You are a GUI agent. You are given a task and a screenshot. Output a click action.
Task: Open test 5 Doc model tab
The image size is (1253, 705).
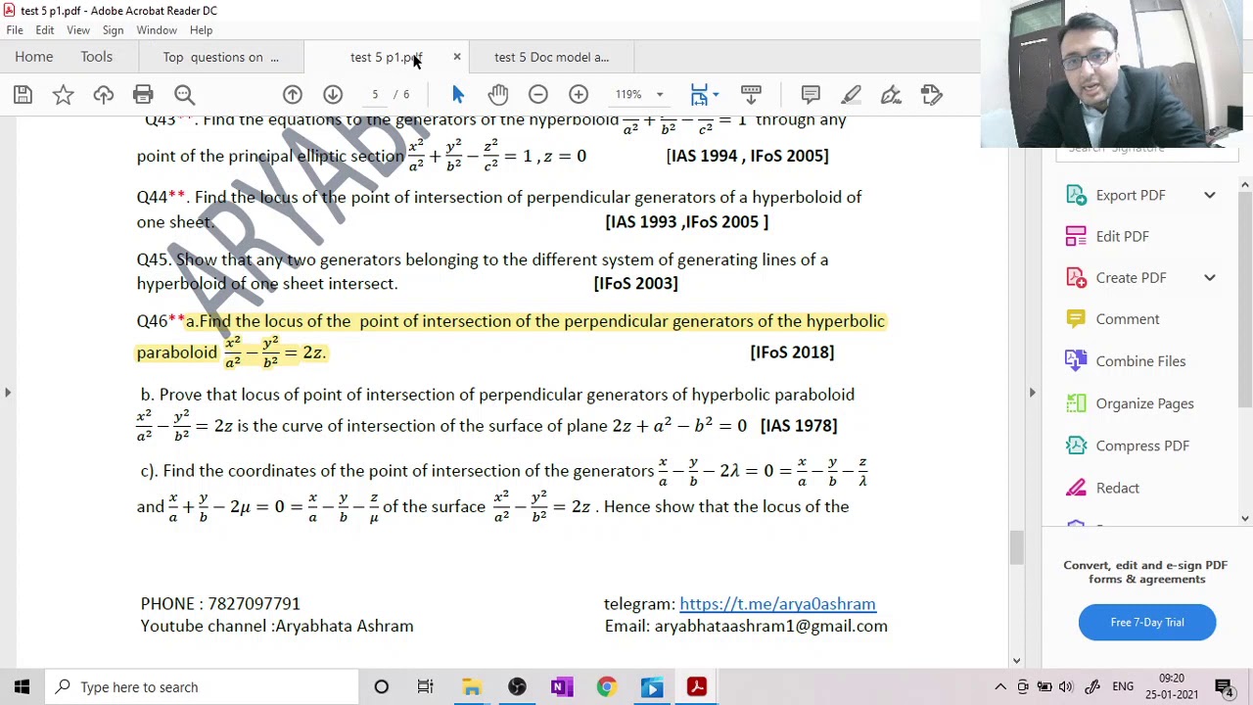(x=551, y=57)
